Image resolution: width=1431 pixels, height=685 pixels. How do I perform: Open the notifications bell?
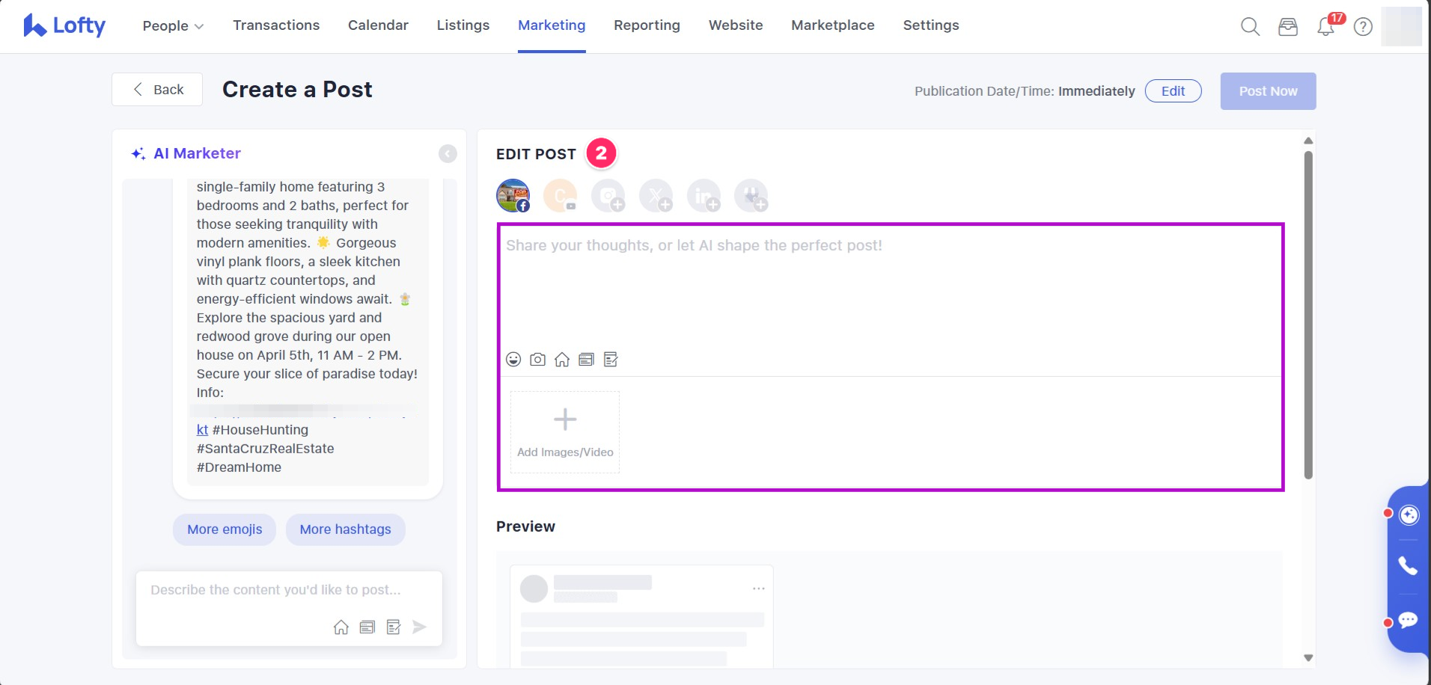pos(1325,27)
